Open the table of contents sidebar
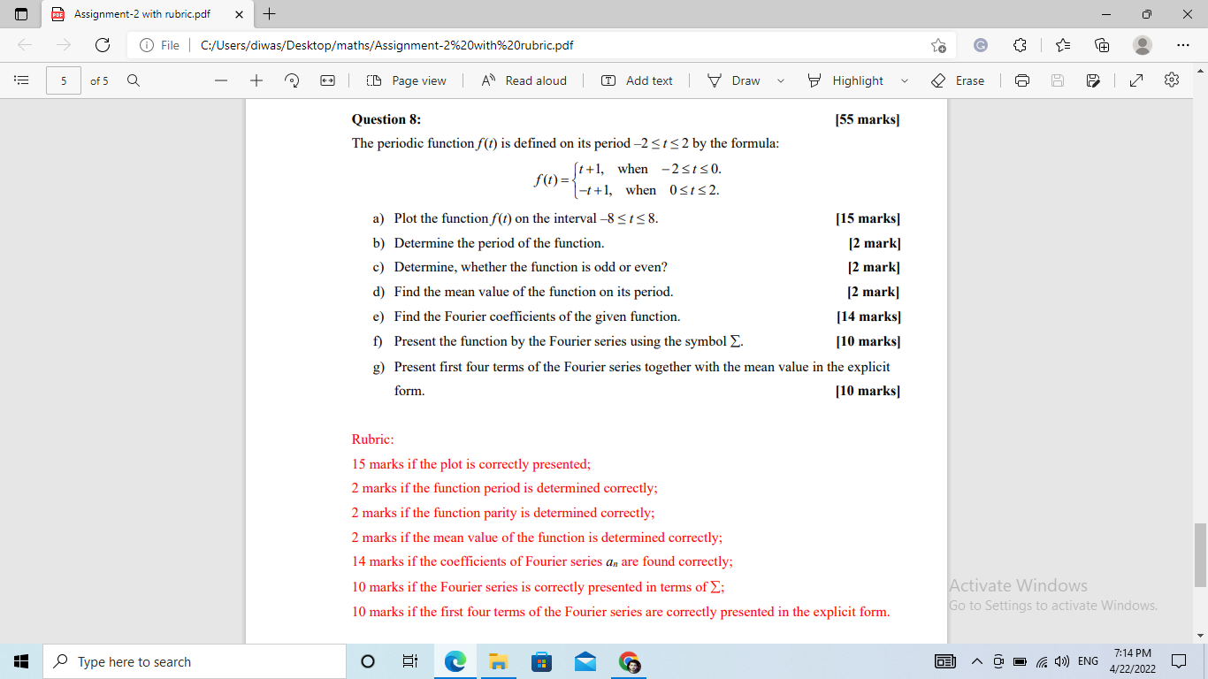 [21, 80]
